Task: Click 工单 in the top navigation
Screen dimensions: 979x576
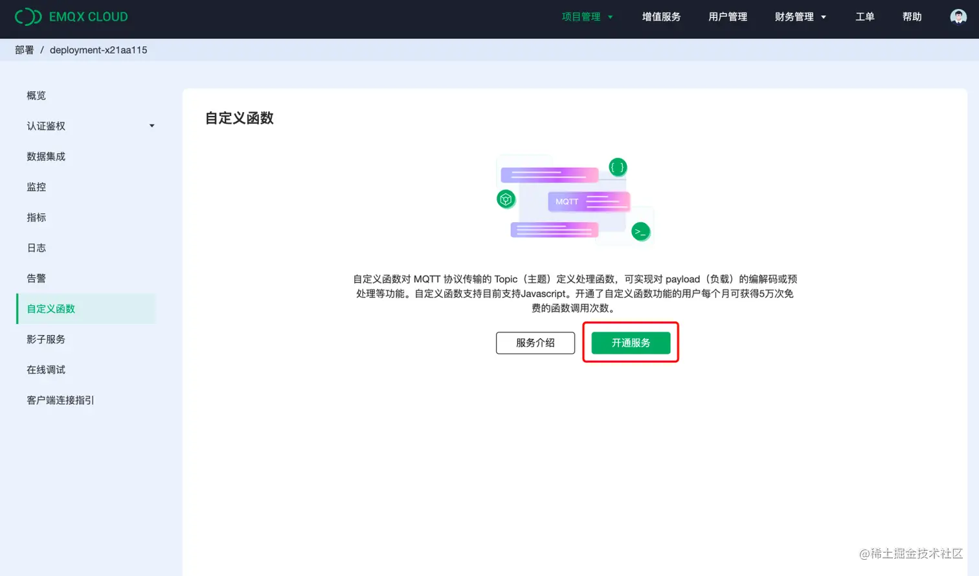Action: pyautogui.click(x=864, y=17)
